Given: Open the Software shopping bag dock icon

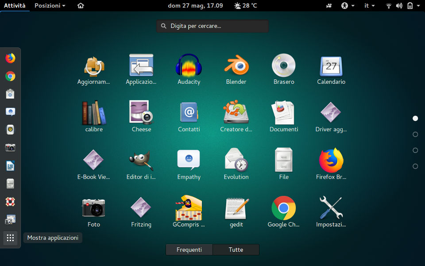Looking at the screenshot, I should pyautogui.click(x=10, y=94).
